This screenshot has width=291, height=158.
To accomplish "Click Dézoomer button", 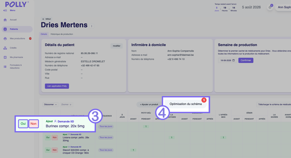I will (50, 104).
